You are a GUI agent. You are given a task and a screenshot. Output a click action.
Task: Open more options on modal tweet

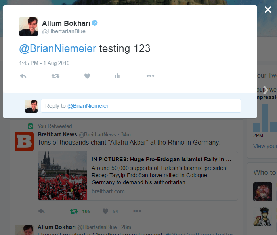[150, 76]
